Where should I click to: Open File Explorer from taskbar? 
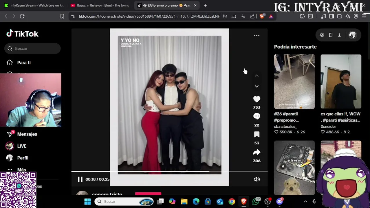tap(184, 202)
